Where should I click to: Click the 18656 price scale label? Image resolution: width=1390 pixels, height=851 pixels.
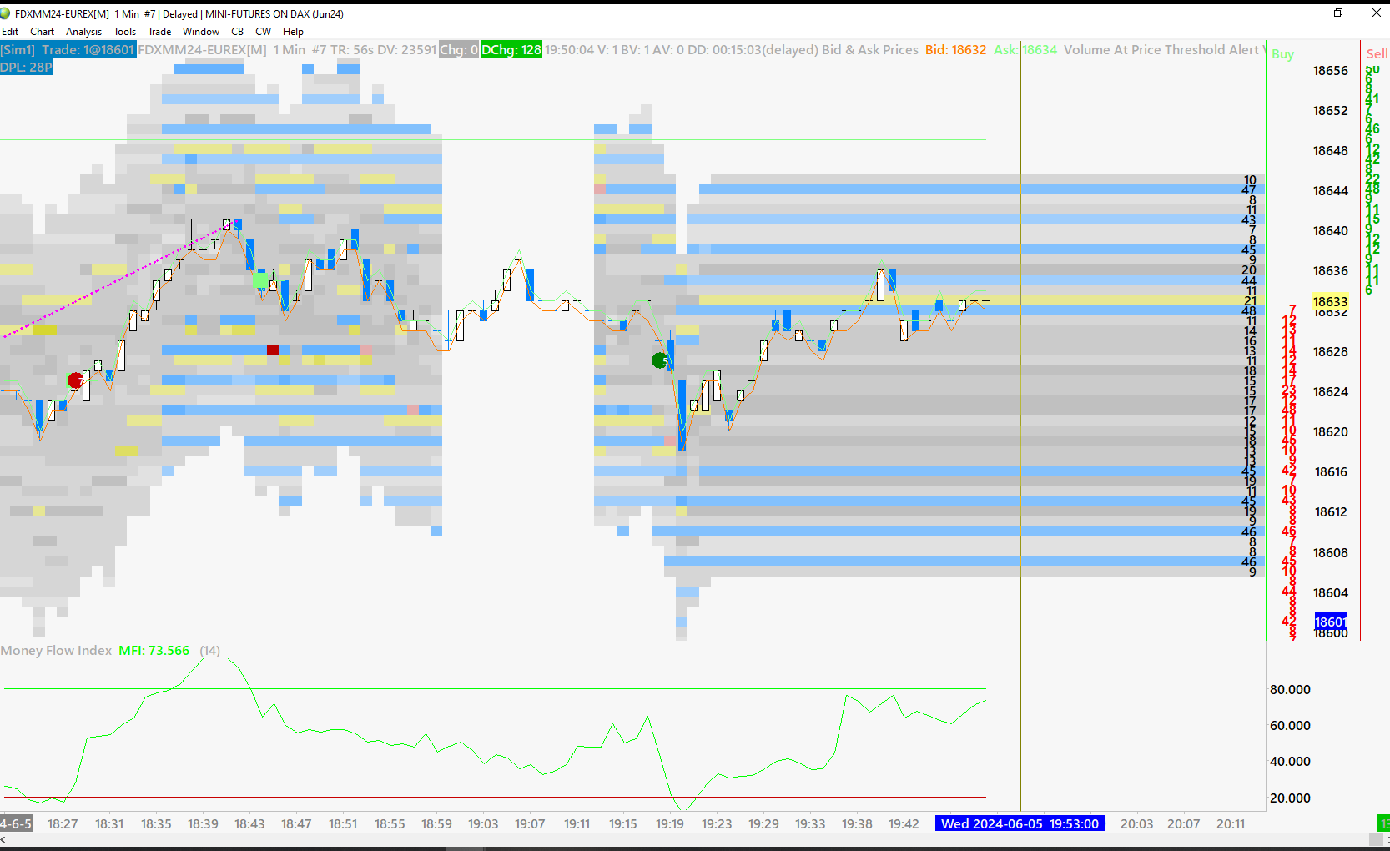pyautogui.click(x=1331, y=71)
